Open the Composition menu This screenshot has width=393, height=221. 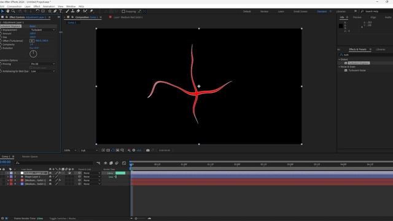pyautogui.click(x=14, y=6)
